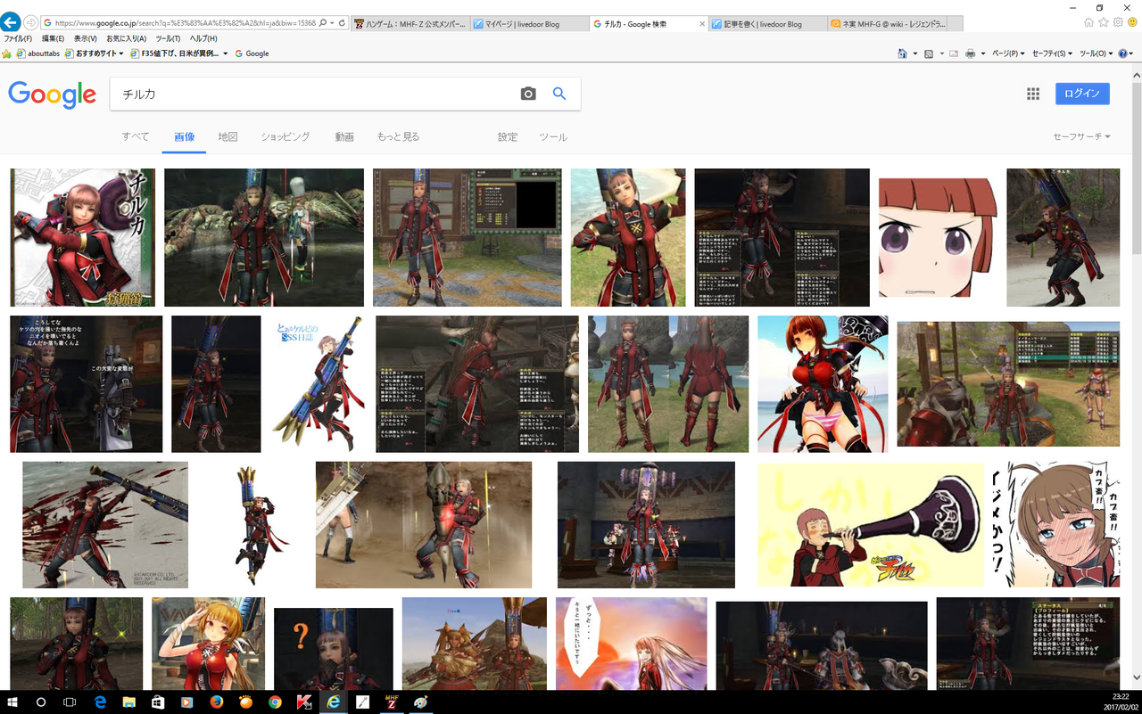Show すべて search results

pyautogui.click(x=136, y=137)
